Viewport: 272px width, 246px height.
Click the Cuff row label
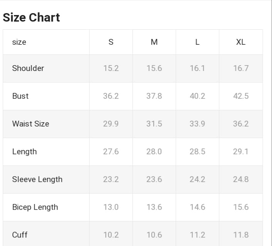(x=20, y=235)
